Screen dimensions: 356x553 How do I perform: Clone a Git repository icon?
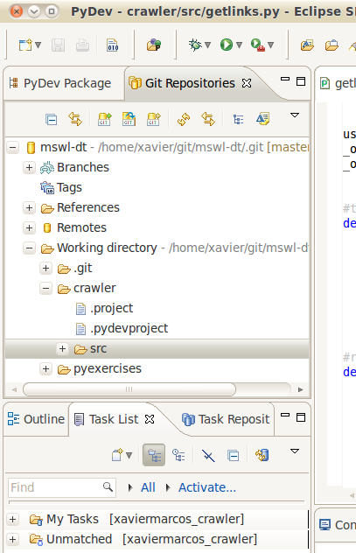[129, 119]
